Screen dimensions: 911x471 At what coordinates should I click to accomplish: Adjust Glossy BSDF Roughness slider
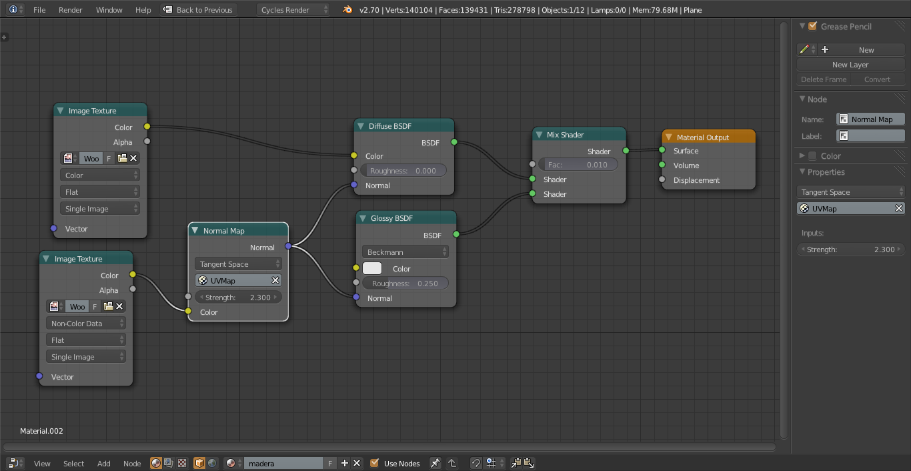coord(405,284)
